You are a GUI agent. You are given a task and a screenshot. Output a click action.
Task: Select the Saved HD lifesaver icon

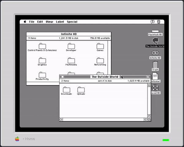tap(155, 88)
